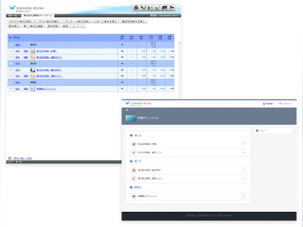Open preview link for 1st session video lesson
The height and width of the screenshot is (227, 303).
26,51
